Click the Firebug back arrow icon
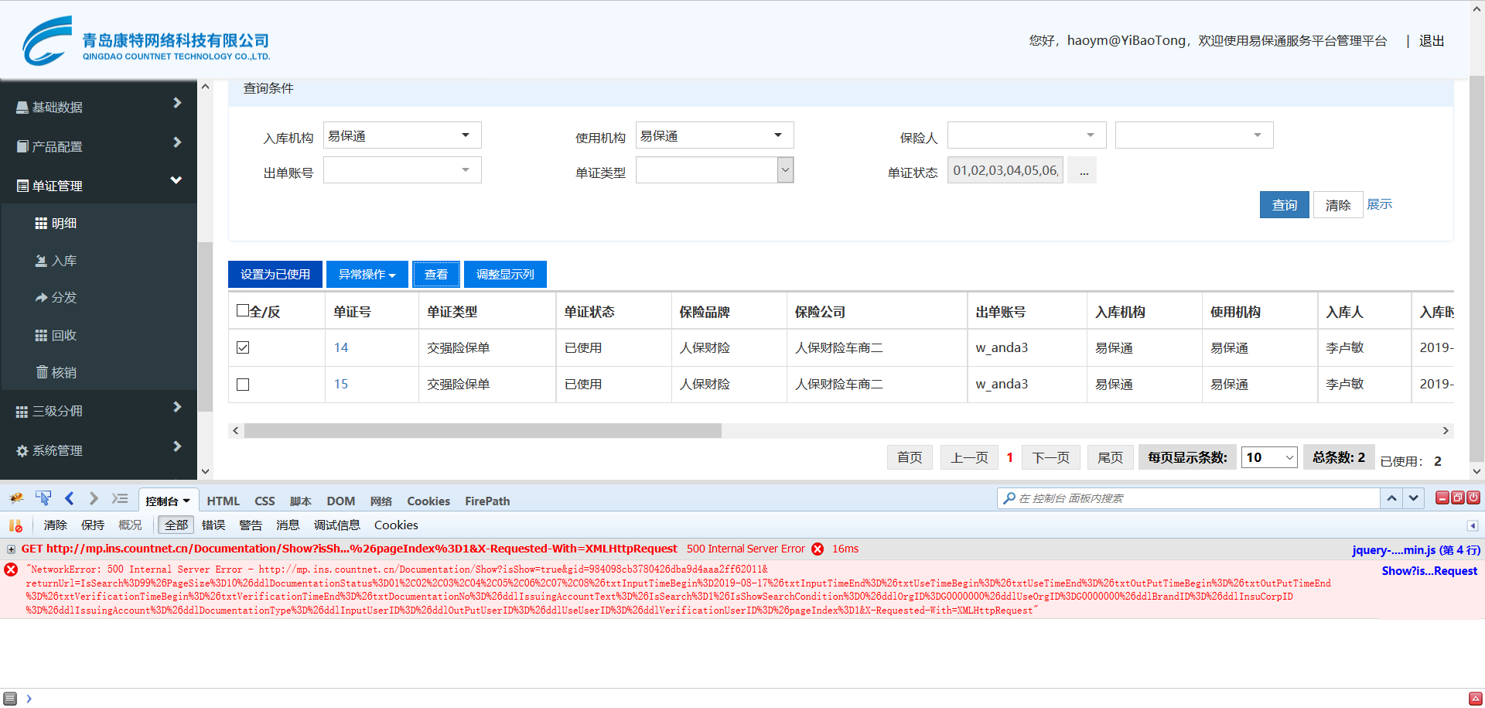1485x708 pixels. [x=70, y=498]
